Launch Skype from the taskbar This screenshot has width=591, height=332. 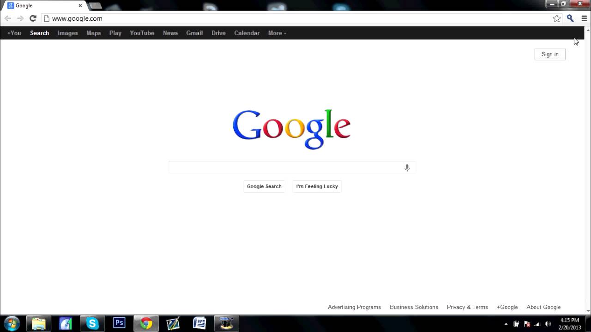pyautogui.click(x=92, y=323)
